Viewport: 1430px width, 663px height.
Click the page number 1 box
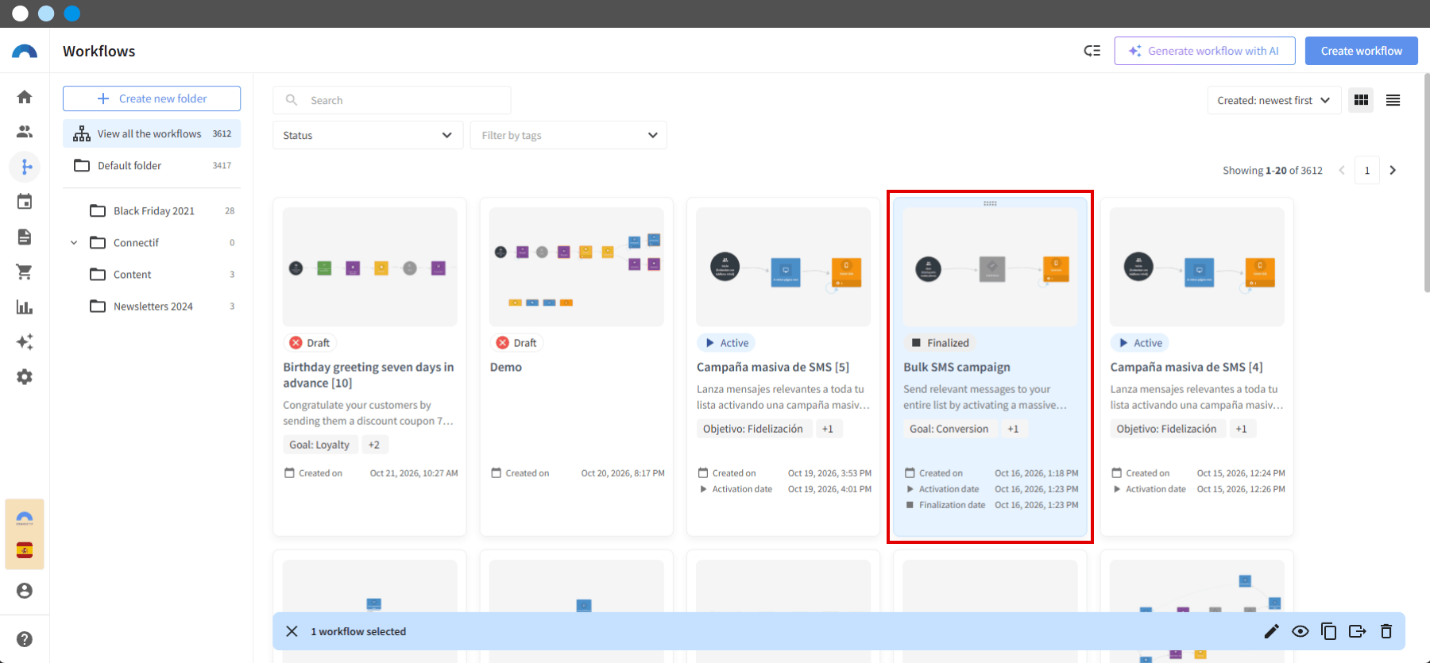(x=1367, y=170)
